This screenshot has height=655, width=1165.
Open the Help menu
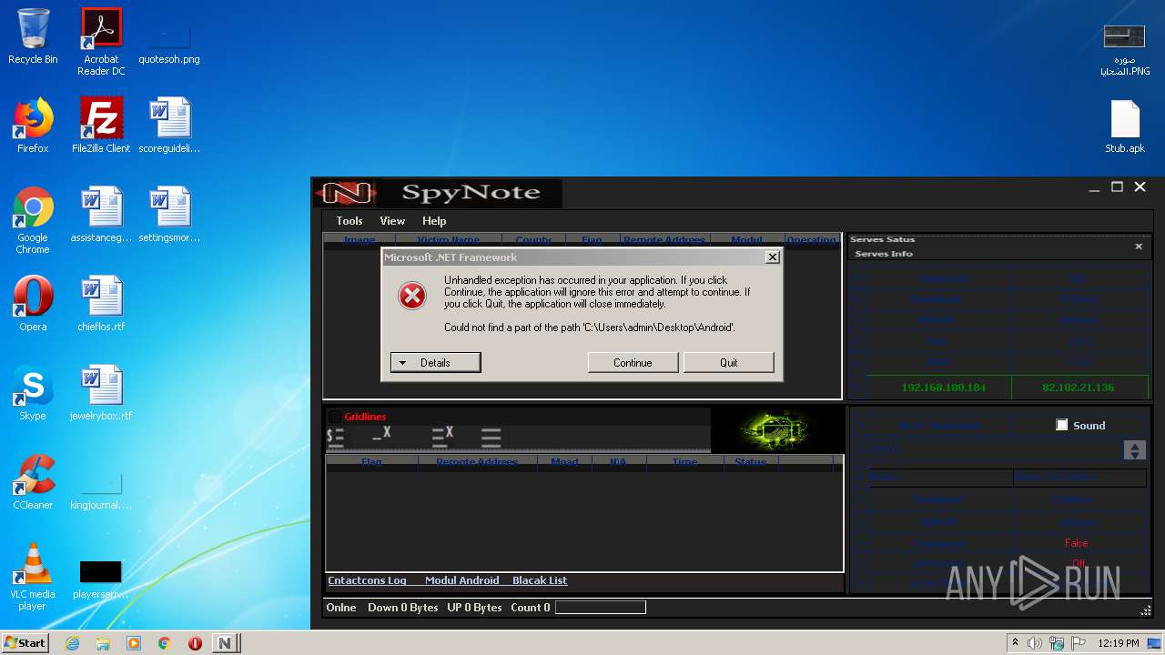(434, 220)
